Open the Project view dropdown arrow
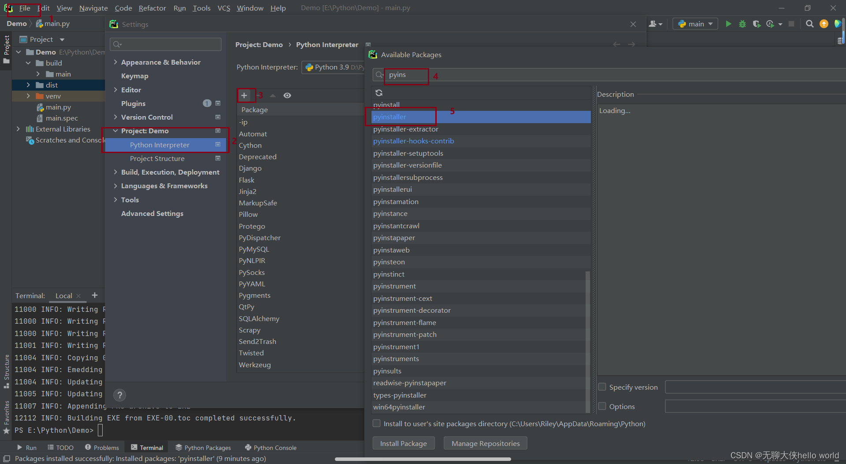Viewport: 846px width, 464px height. point(62,40)
